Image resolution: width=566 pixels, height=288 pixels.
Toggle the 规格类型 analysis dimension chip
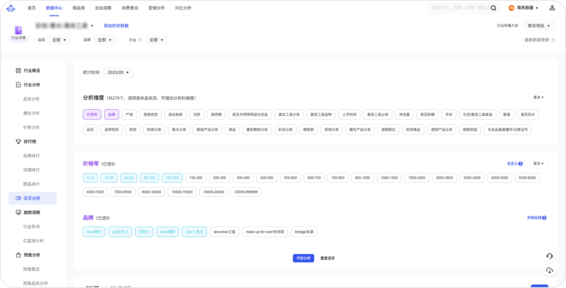[x=150, y=115]
